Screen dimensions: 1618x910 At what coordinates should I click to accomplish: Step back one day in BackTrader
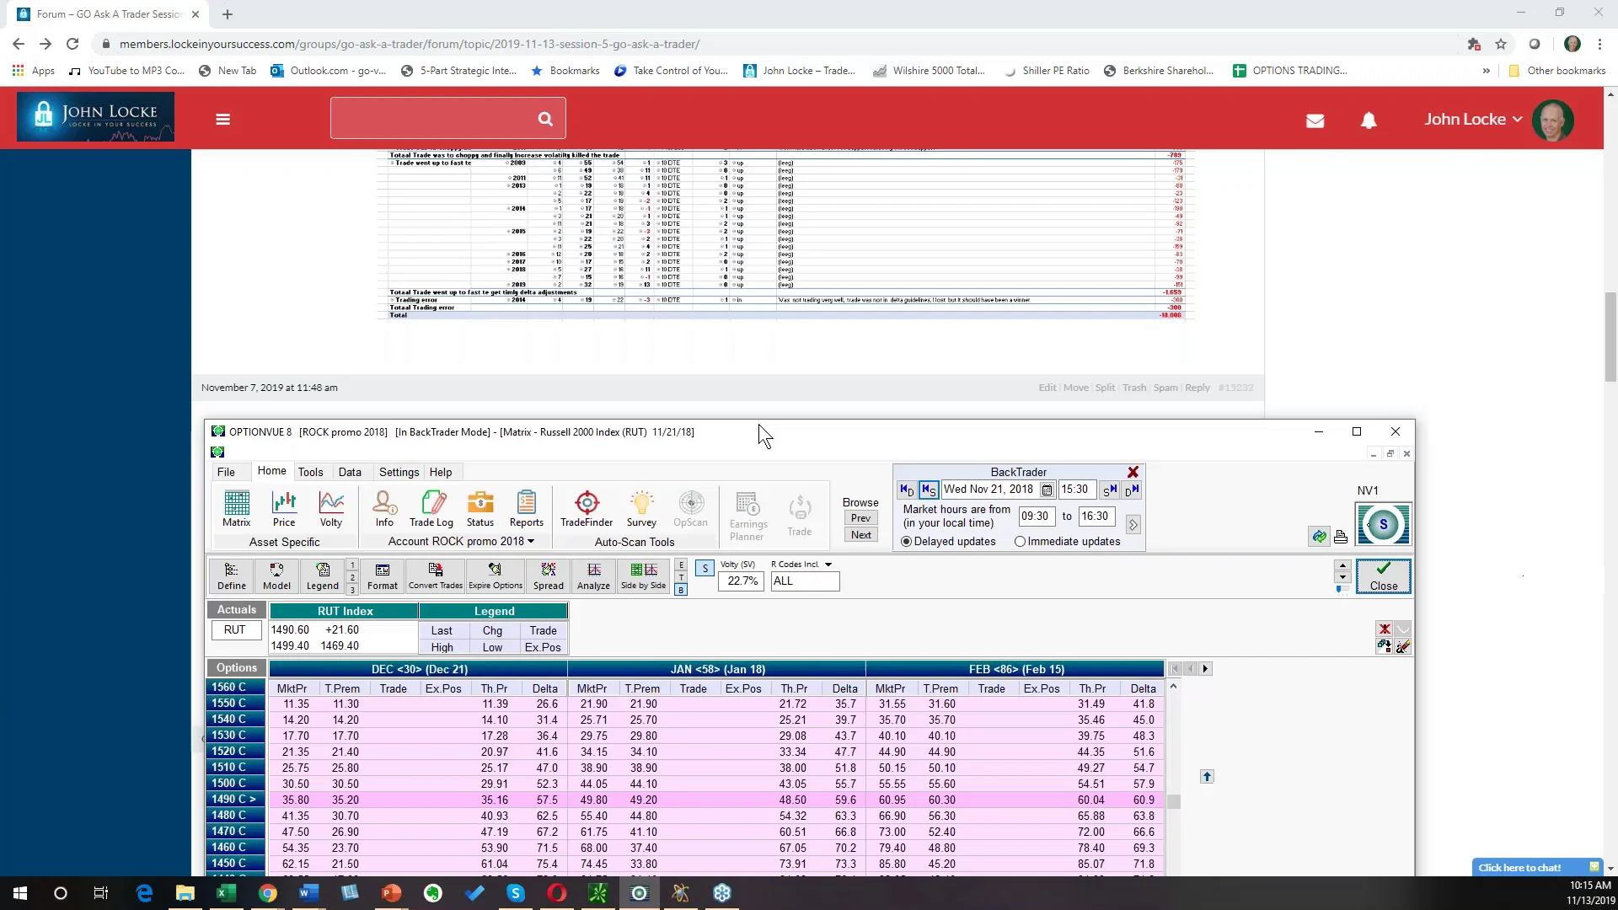coord(907,490)
